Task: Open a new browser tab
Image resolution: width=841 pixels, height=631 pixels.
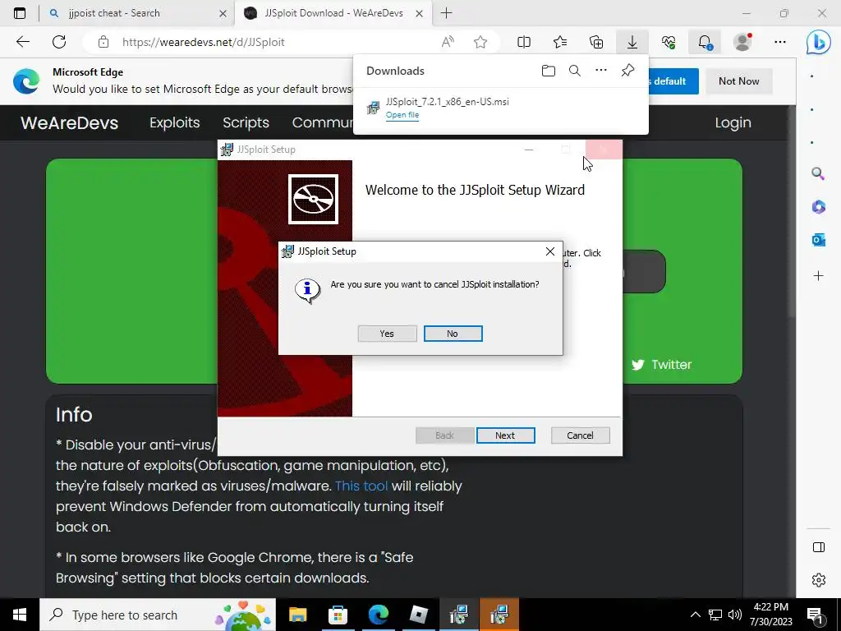Action: [x=446, y=13]
